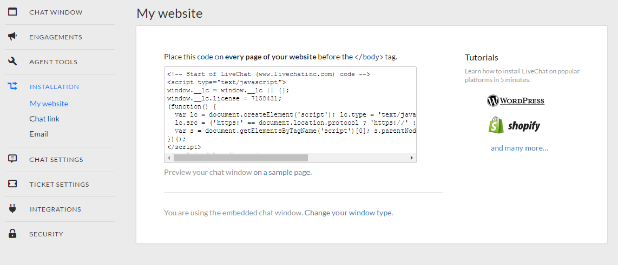
Task: Select the Chat link submenu item
Action: [x=44, y=118]
